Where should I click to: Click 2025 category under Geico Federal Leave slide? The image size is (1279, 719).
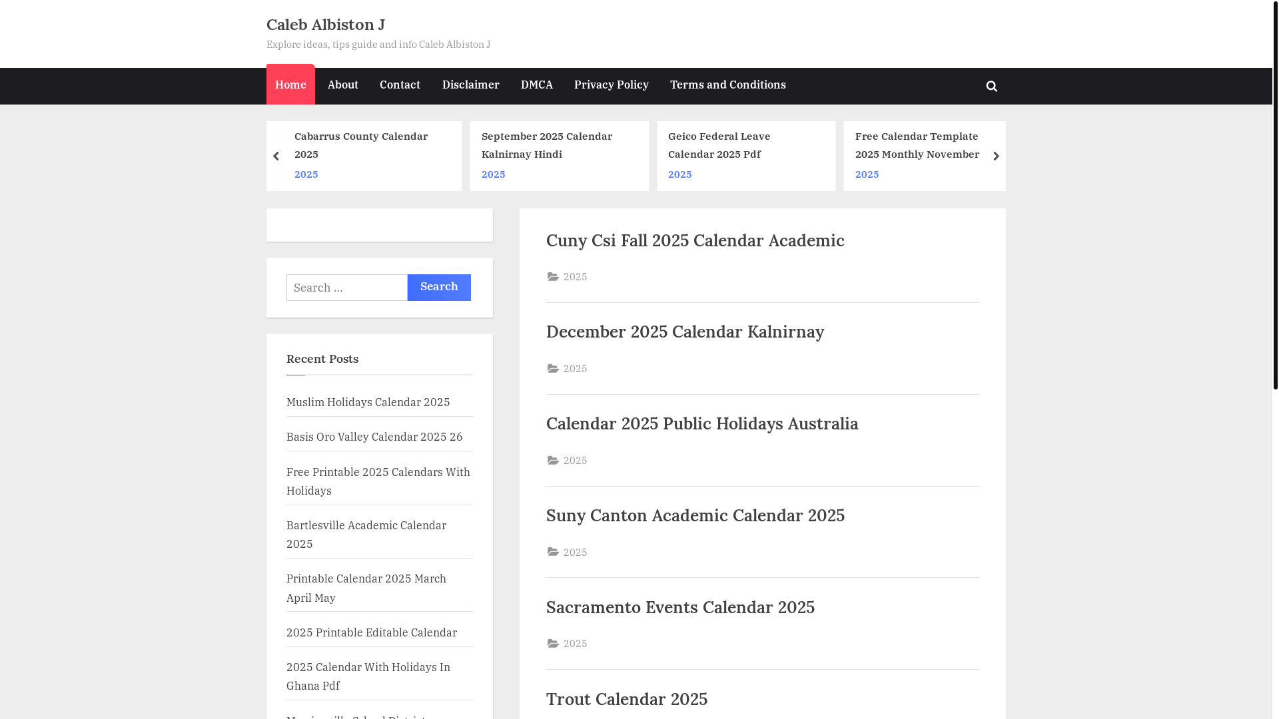(x=680, y=174)
